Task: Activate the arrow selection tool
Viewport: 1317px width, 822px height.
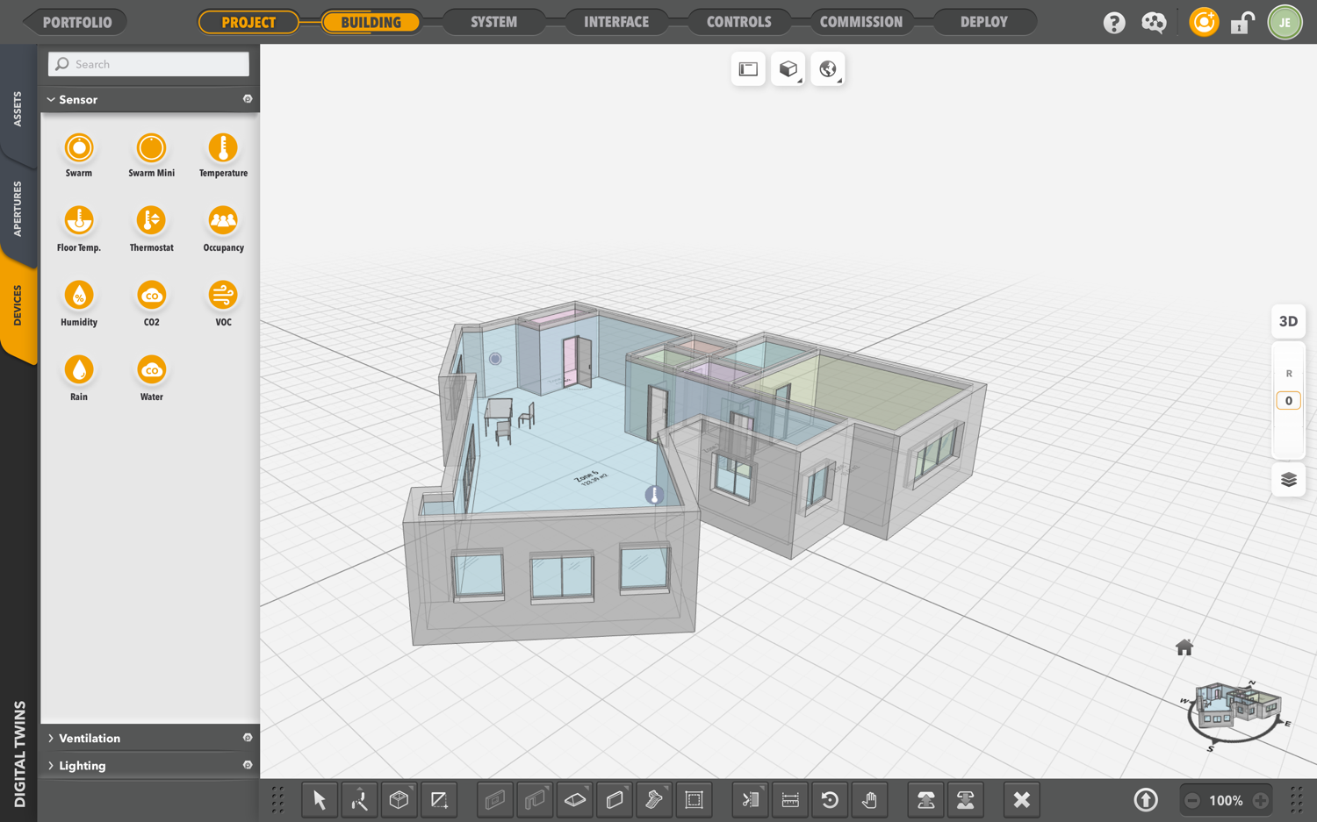Action: (x=320, y=800)
